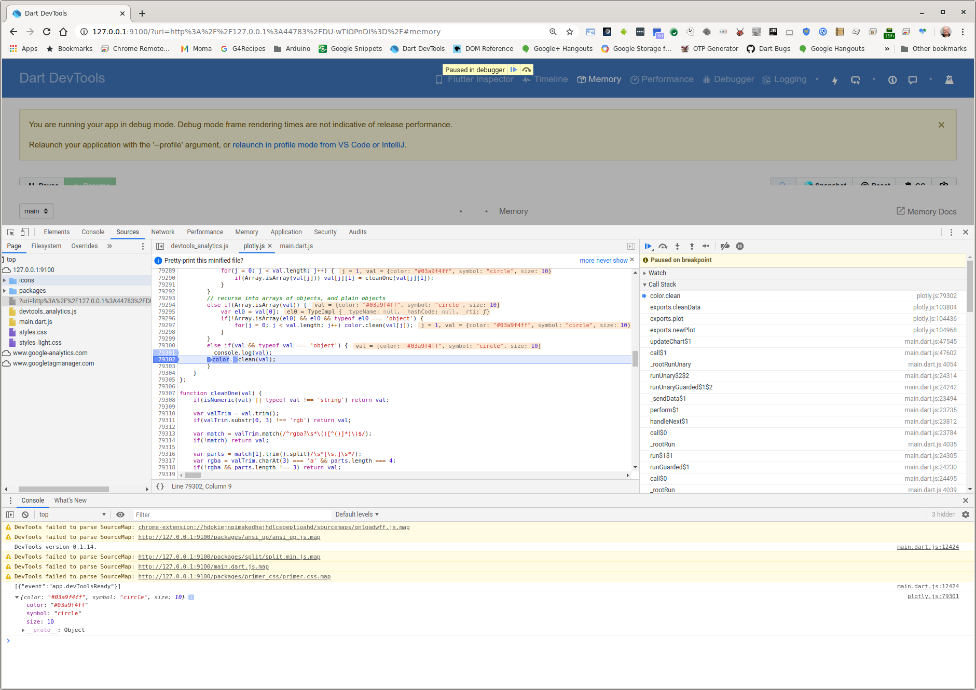This screenshot has width=976, height=690.
Task: Step out of current function
Action: pos(692,246)
